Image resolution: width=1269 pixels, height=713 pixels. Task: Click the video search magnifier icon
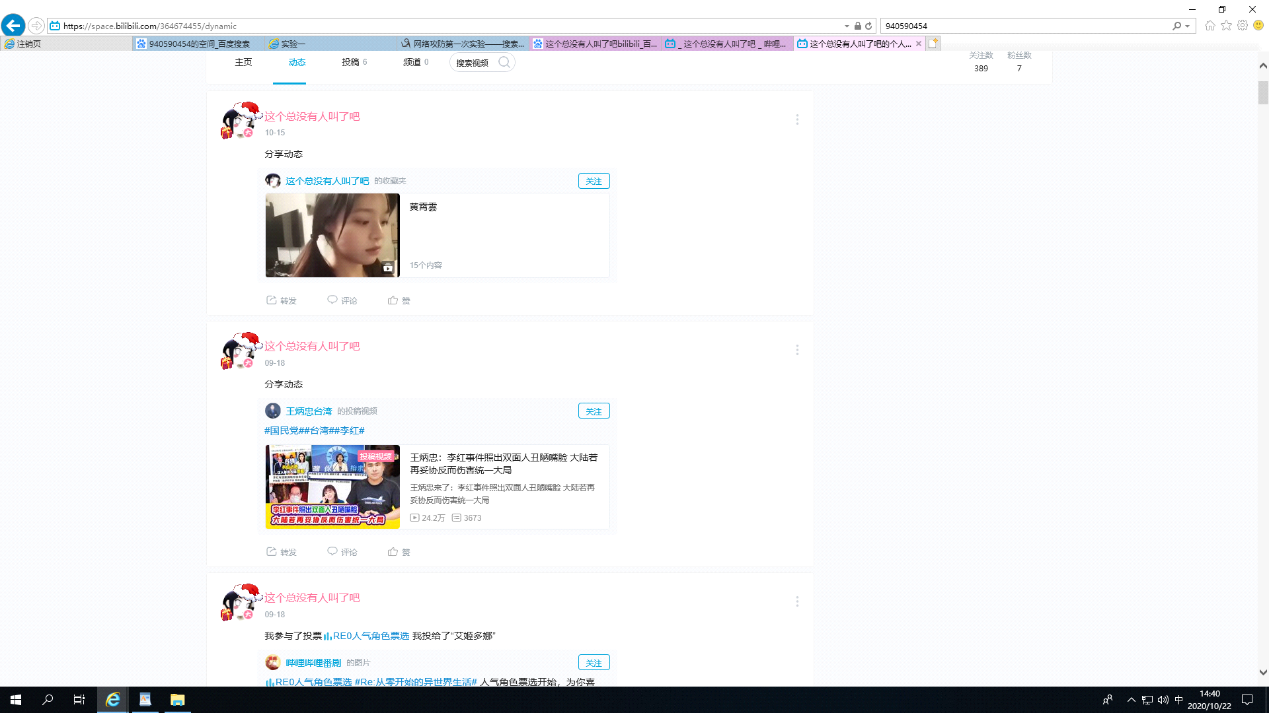click(504, 62)
